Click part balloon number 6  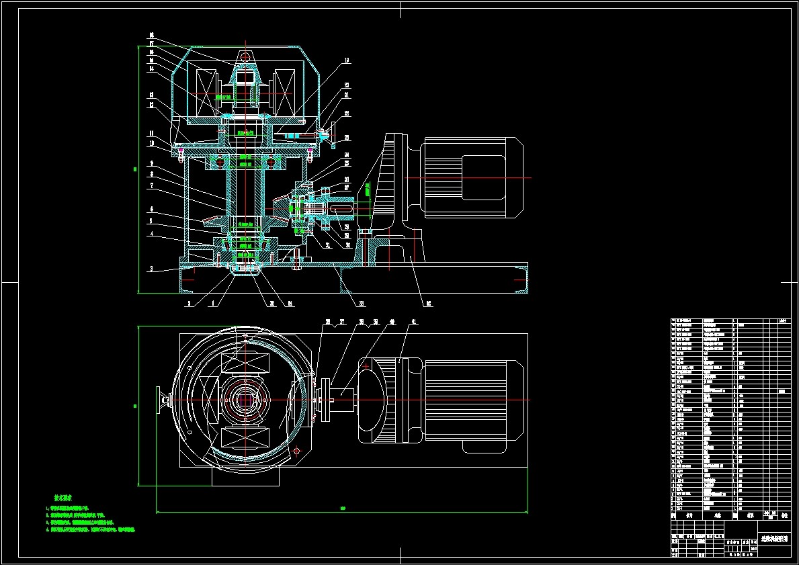click(x=151, y=210)
